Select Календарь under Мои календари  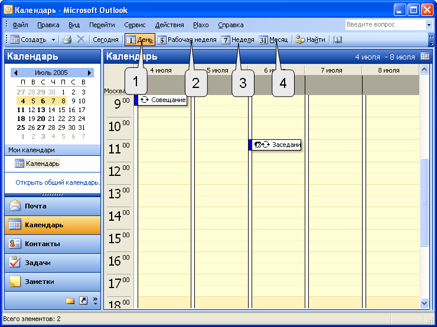coord(37,163)
